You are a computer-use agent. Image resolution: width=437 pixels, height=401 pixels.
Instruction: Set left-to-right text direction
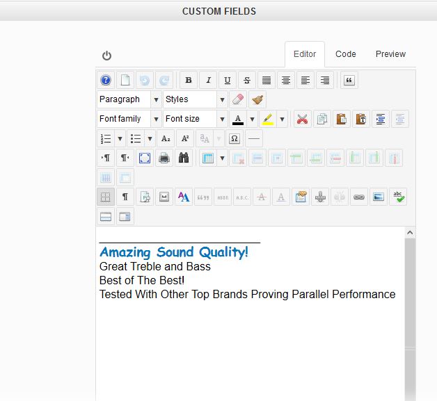[x=106, y=158]
